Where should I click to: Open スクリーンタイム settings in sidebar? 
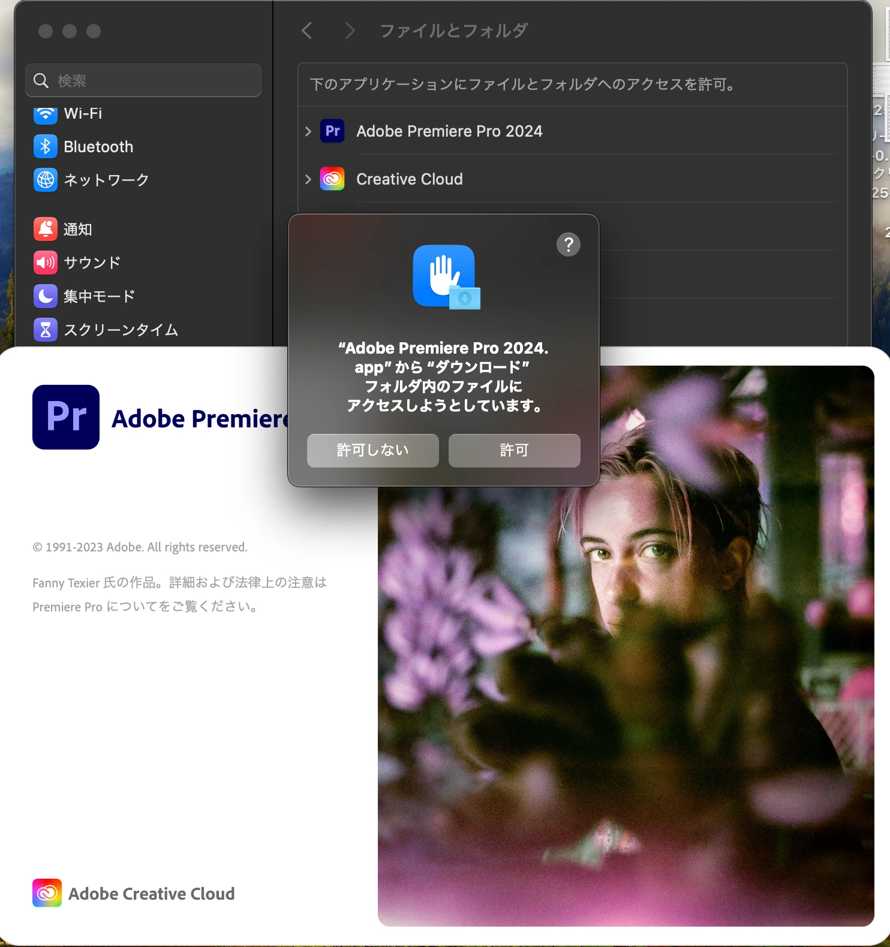[x=121, y=330]
